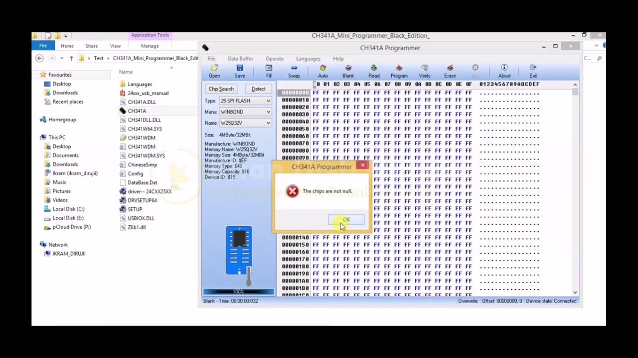Click the pCloud Drive (P:) icon
Image resolution: width=638 pixels, height=358 pixels.
pos(47,227)
